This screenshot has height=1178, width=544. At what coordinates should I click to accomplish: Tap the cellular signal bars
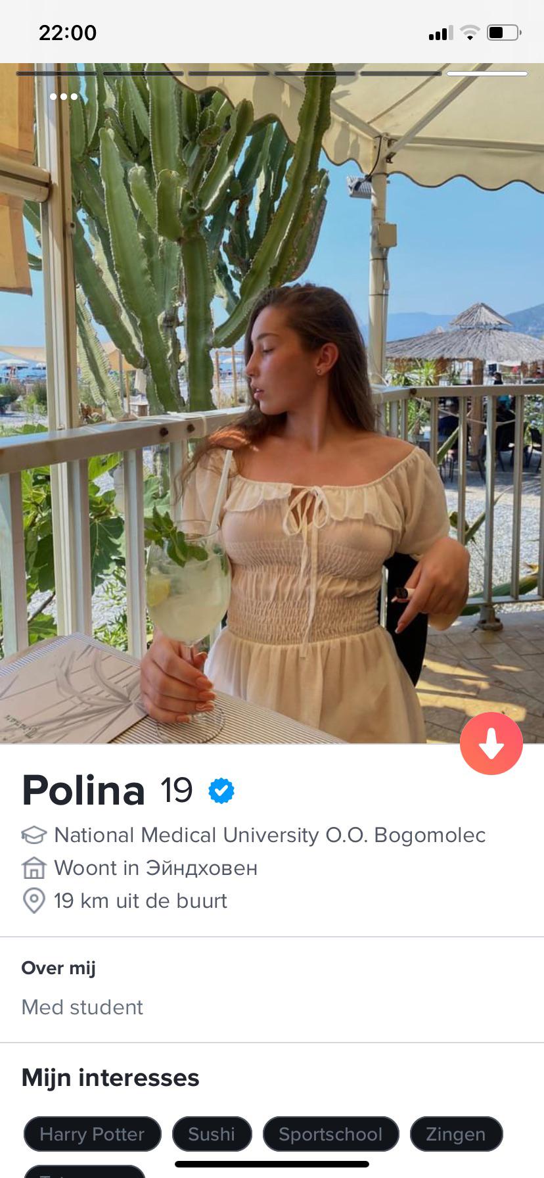click(x=441, y=33)
